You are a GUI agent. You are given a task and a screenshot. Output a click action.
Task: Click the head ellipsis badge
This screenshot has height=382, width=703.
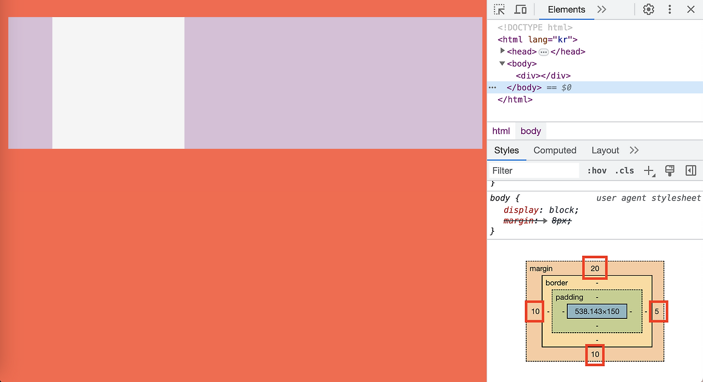[544, 52]
